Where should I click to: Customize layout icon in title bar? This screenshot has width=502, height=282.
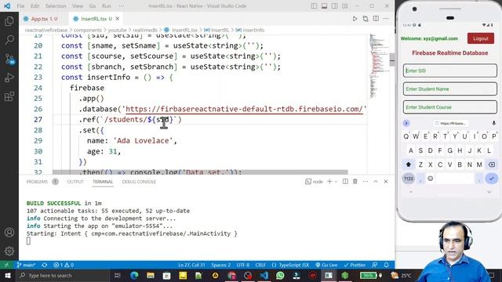tap(345, 6)
